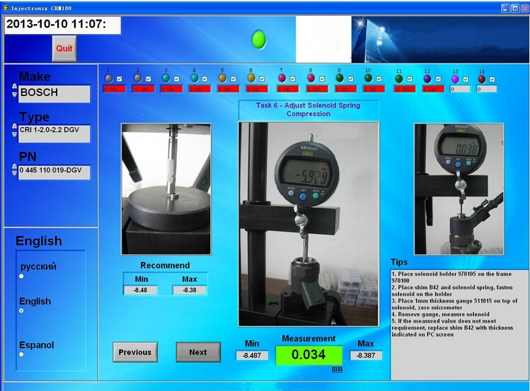The width and height of the screenshot is (530, 391).
Task: Toggle checkbox for step 11
Action: 410,78
